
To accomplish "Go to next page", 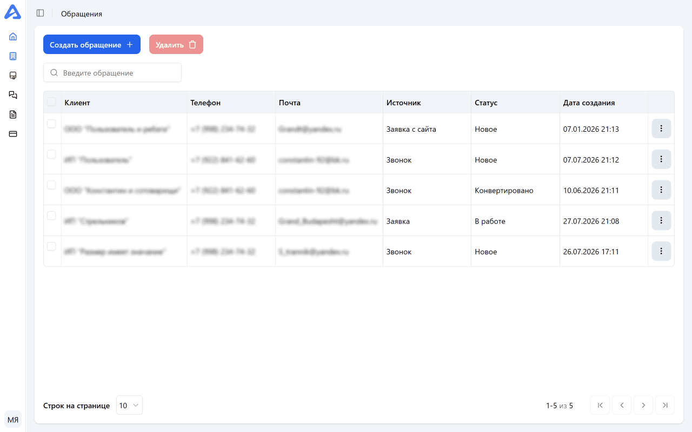I will 643,405.
